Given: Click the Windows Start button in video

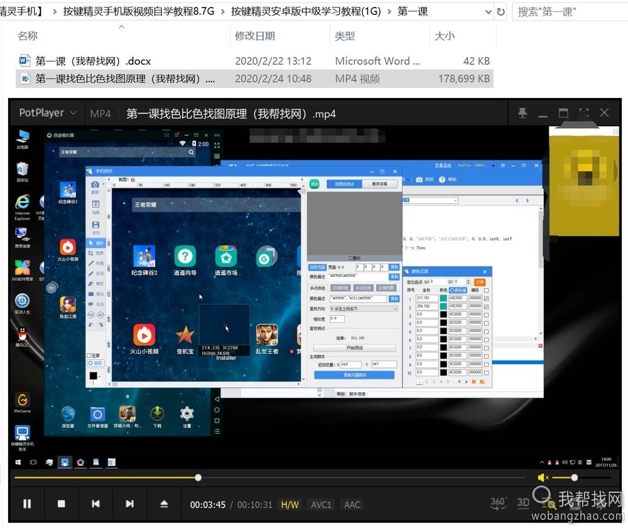Looking at the screenshot, I should (18, 462).
